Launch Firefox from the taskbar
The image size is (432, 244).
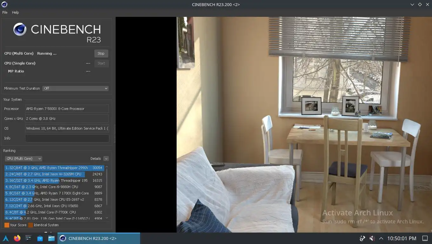click(x=17, y=238)
